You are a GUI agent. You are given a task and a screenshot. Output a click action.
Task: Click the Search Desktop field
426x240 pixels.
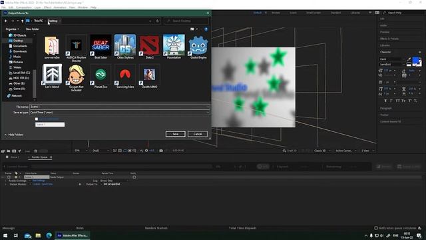(x=186, y=21)
